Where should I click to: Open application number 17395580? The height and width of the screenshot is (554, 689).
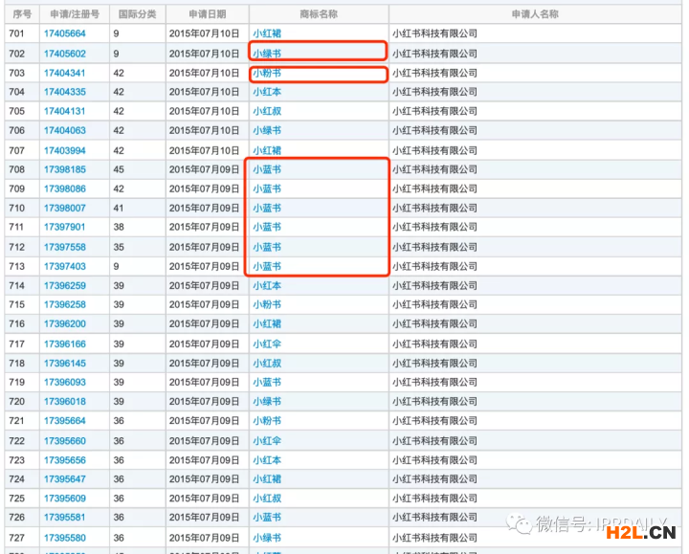click(65, 538)
